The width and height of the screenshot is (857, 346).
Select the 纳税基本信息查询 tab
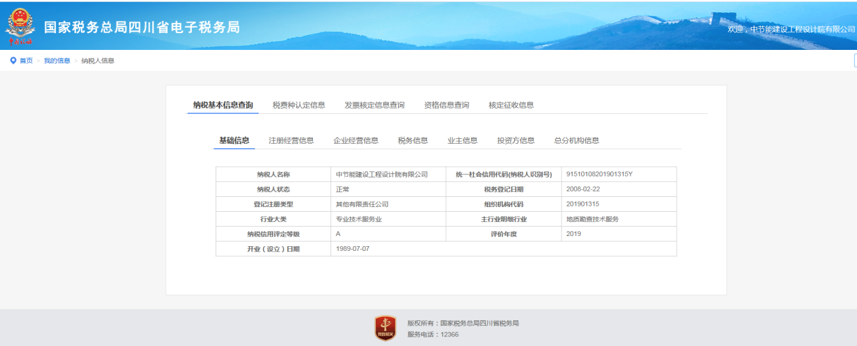[x=223, y=105]
